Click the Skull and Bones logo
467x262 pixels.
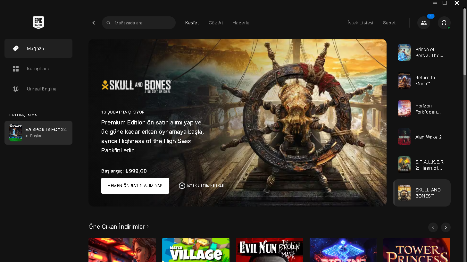pos(137,86)
